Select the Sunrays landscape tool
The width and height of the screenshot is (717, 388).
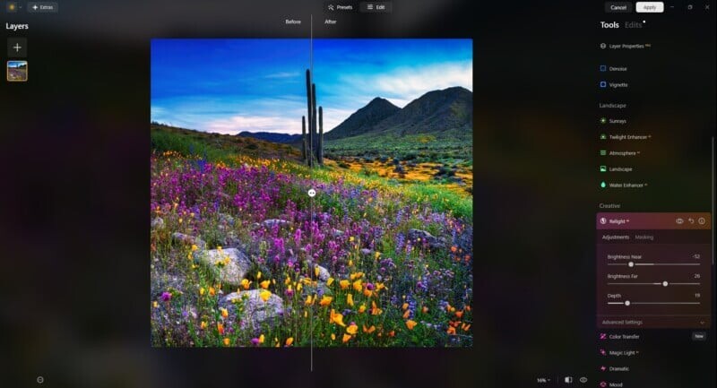tap(618, 121)
